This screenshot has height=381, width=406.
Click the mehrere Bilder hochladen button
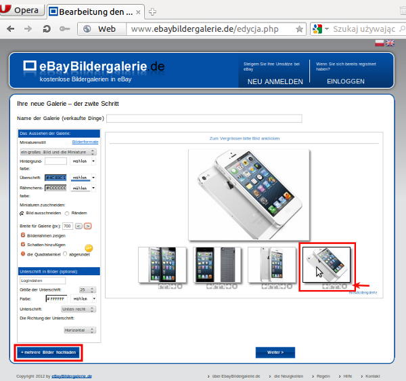click(x=49, y=353)
